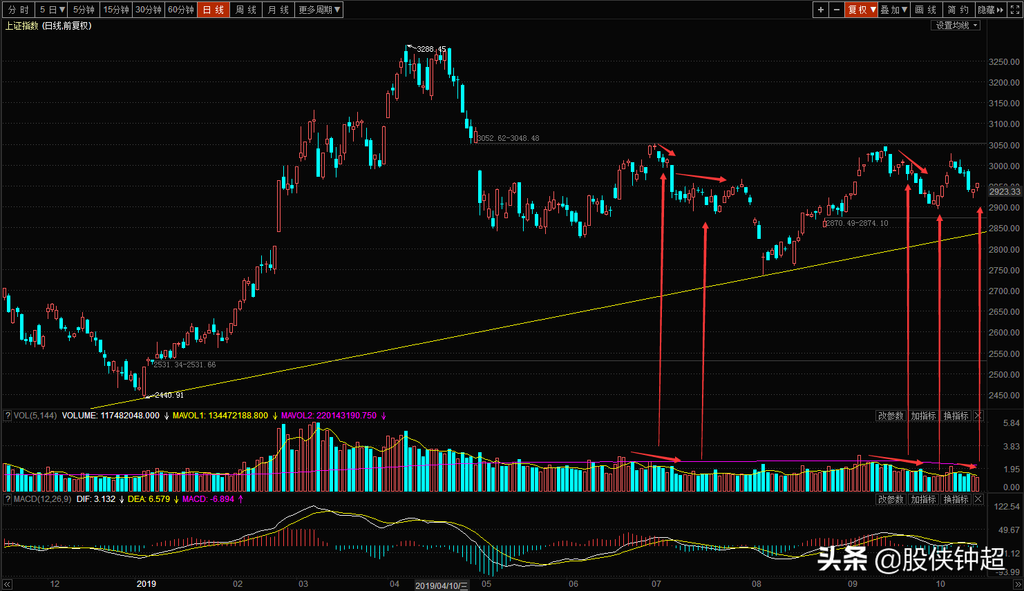The width and height of the screenshot is (1024, 591).
Task: Toggle the 简约 simplified view
Action: (959, 10)
